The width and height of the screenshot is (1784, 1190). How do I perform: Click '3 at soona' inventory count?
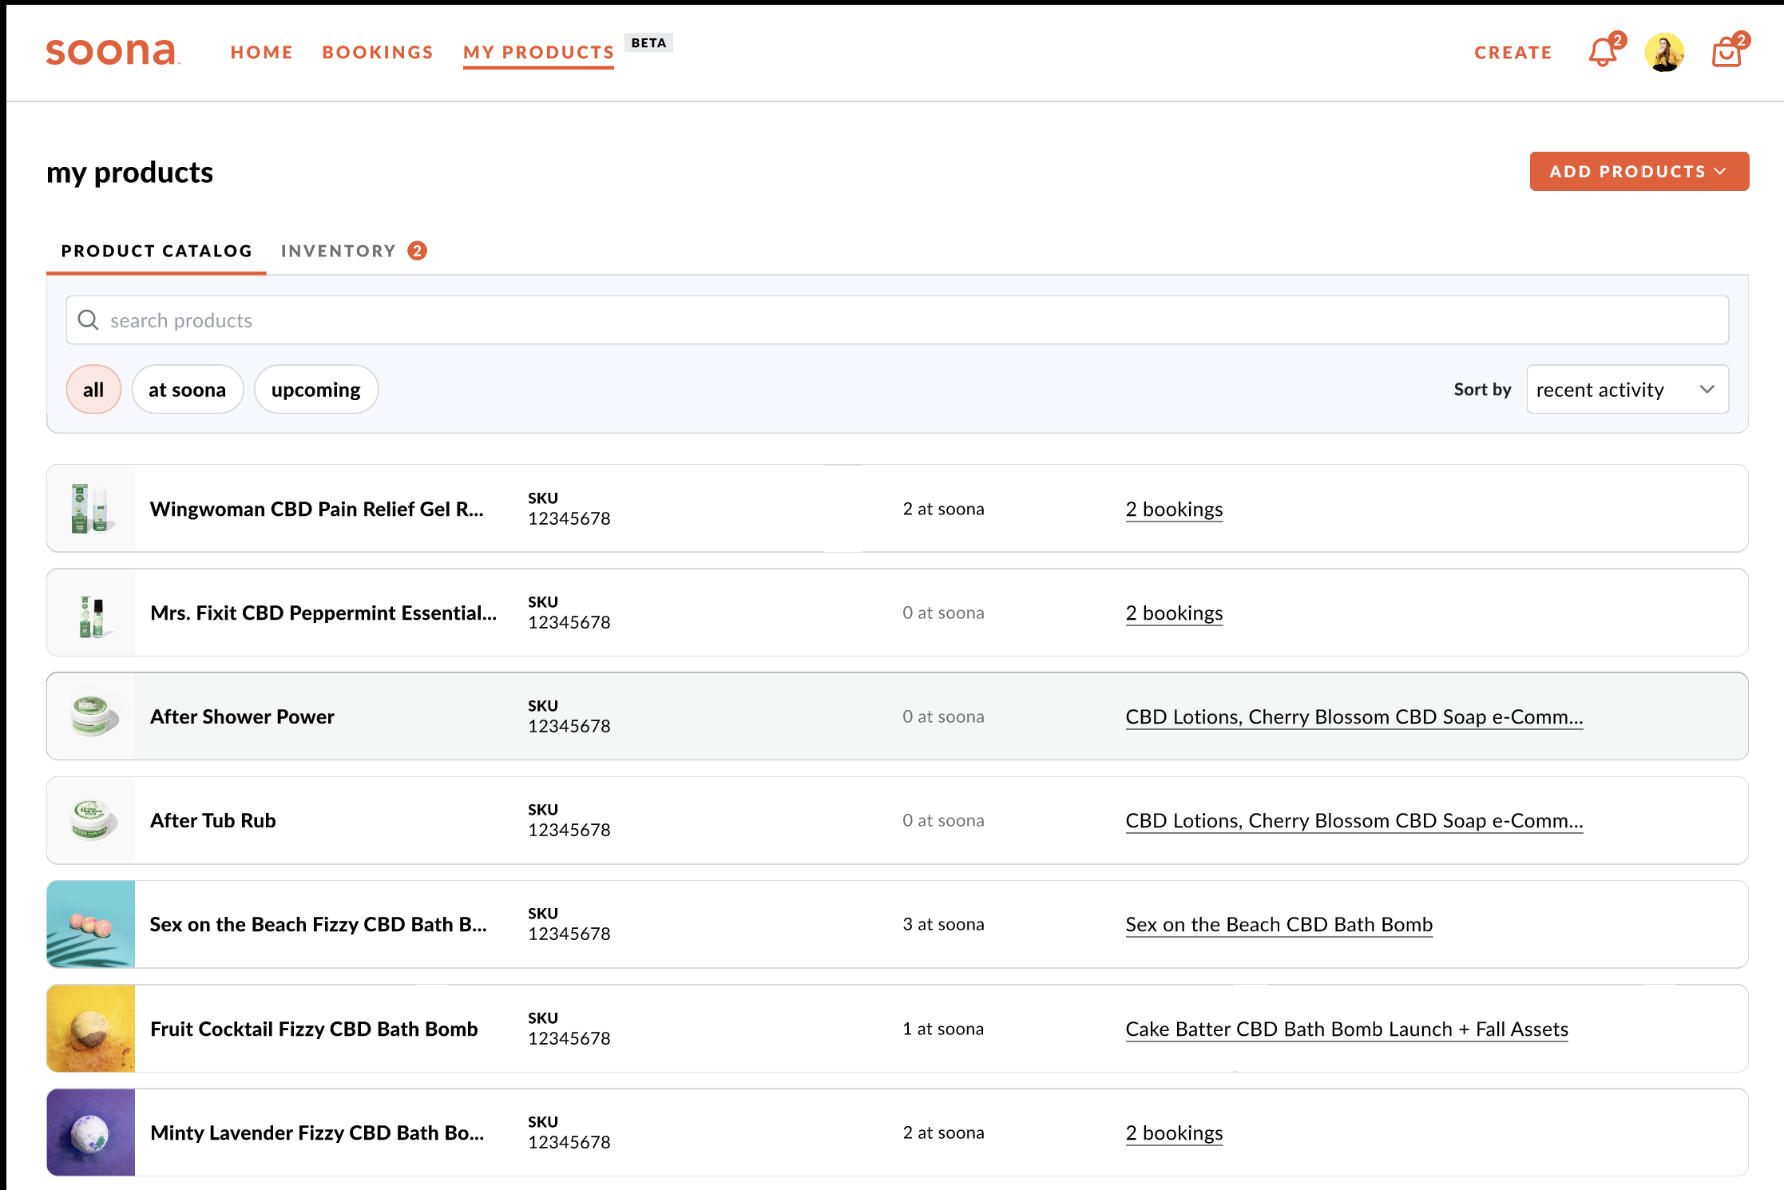(943, 925)
